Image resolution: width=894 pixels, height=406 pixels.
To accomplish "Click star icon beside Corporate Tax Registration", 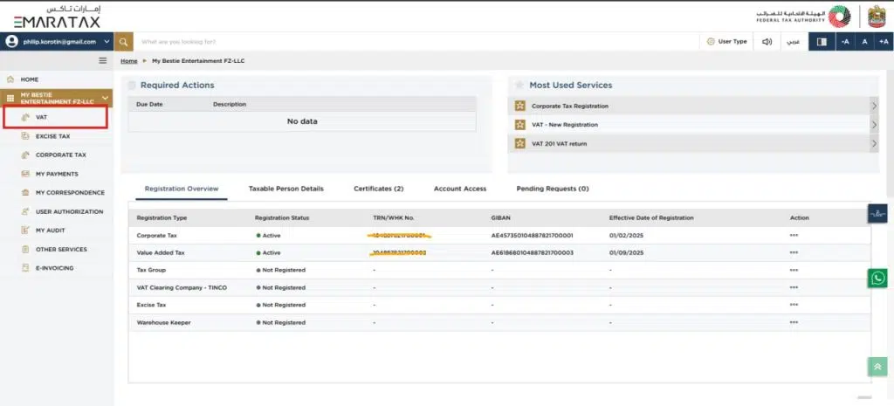I will [519, 106].
